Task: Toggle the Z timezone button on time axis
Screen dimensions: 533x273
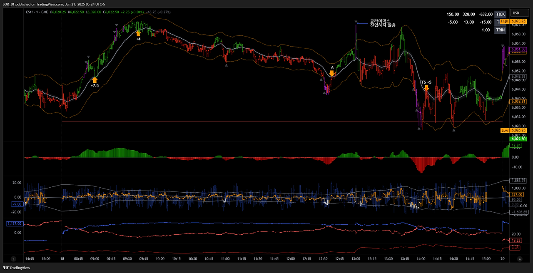Action: [13, 259]
